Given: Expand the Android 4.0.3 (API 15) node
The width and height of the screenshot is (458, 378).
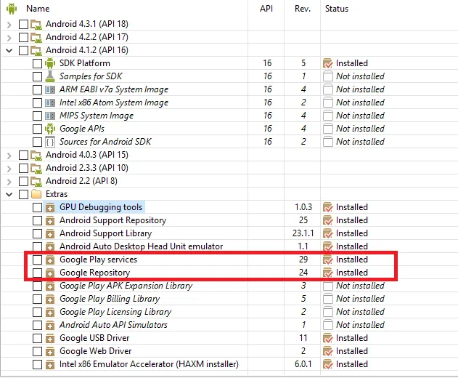Looking at the screenshot, I should coord(9,155).
